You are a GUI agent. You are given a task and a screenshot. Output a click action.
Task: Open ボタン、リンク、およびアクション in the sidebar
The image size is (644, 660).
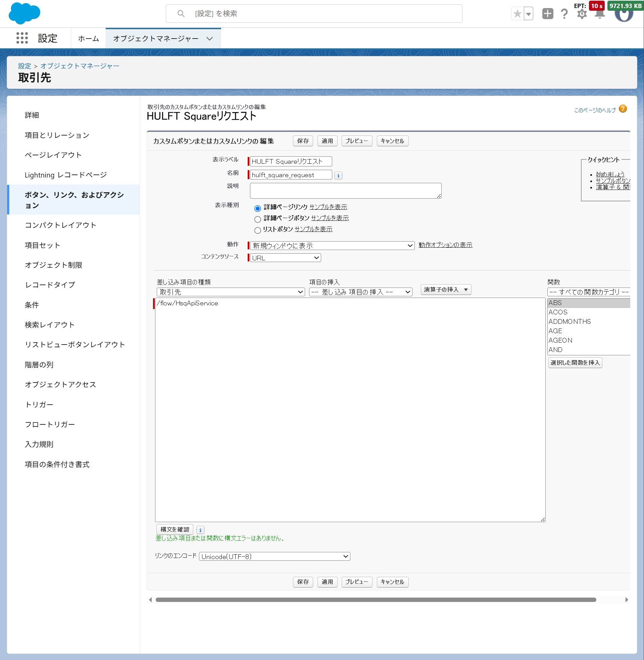(x=74, y=200)
